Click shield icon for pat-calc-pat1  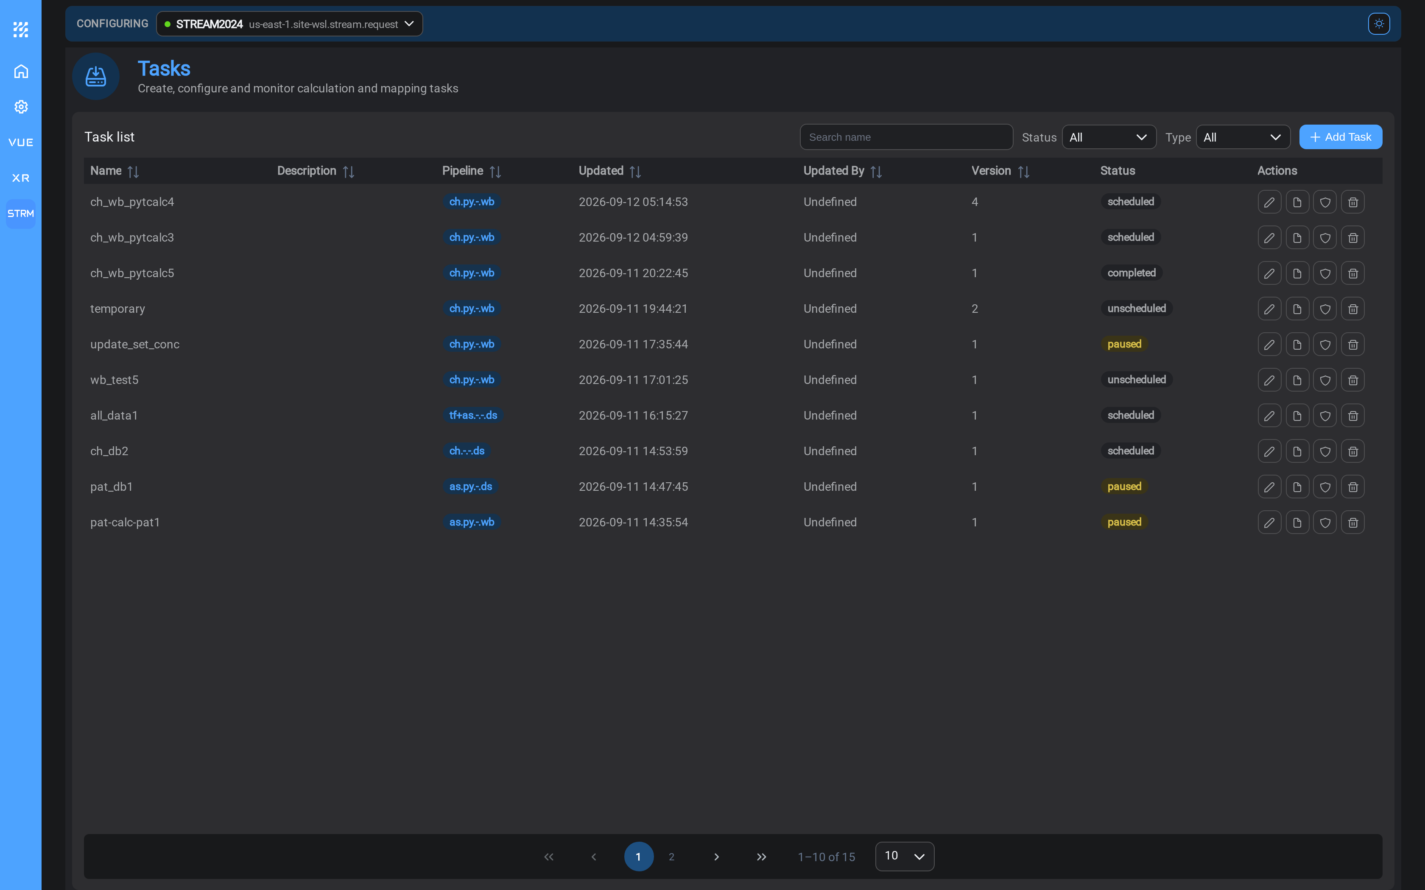coord(1325,523)
